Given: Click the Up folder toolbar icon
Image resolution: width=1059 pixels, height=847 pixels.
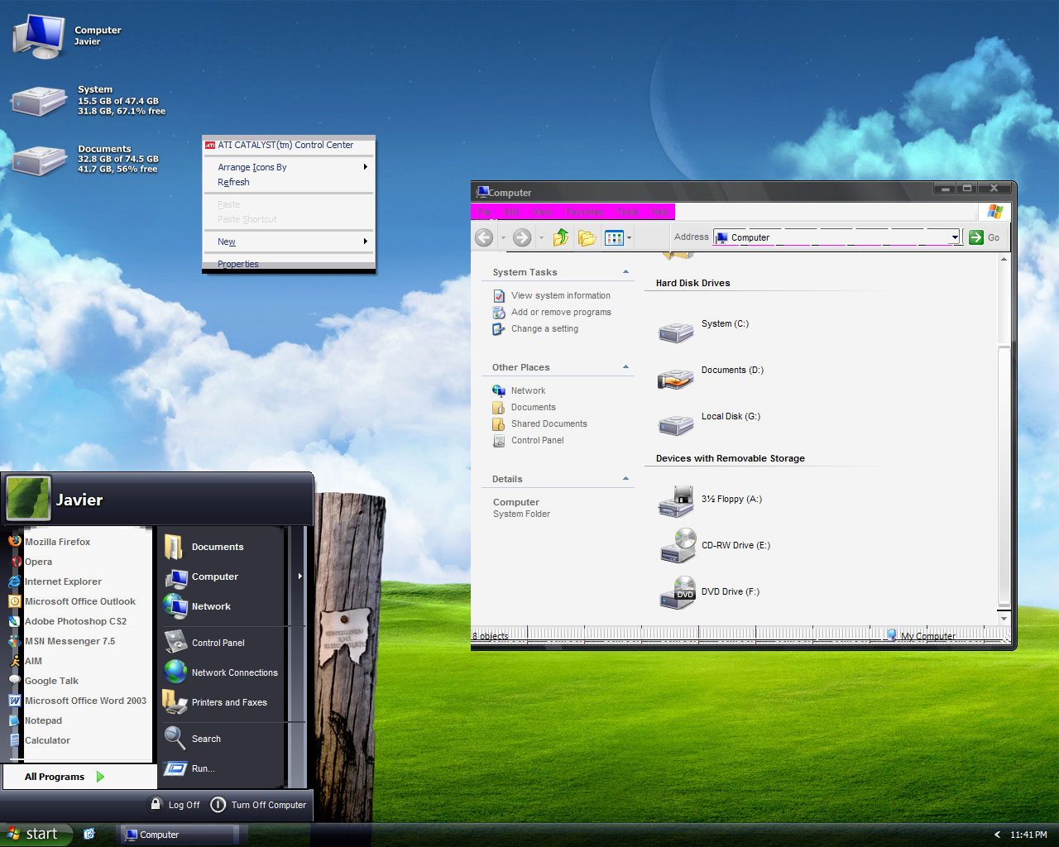Looking at the screenshot, I should [x=561, y=238].
